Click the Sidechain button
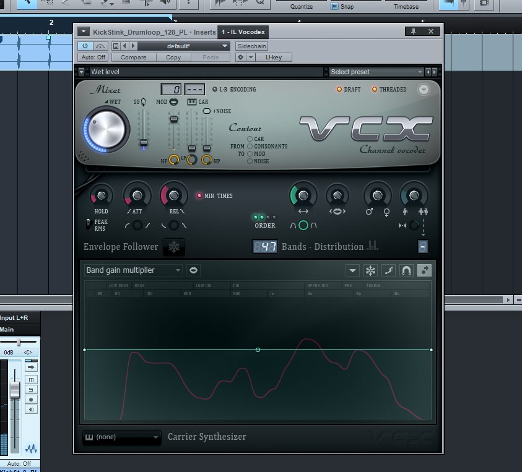 point(251,46)
